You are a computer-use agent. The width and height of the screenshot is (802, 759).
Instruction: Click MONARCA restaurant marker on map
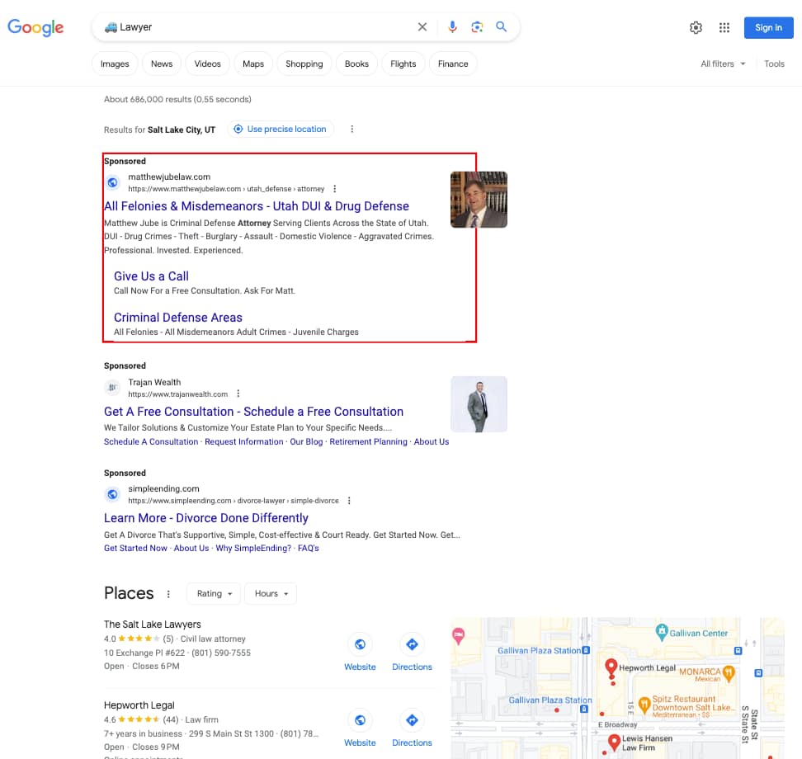click(729, 673)
